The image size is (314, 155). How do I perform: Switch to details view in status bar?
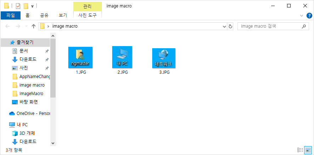(300, 150)
